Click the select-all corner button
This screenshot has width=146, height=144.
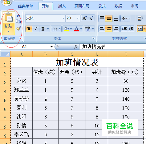click(x=5, y=54)
